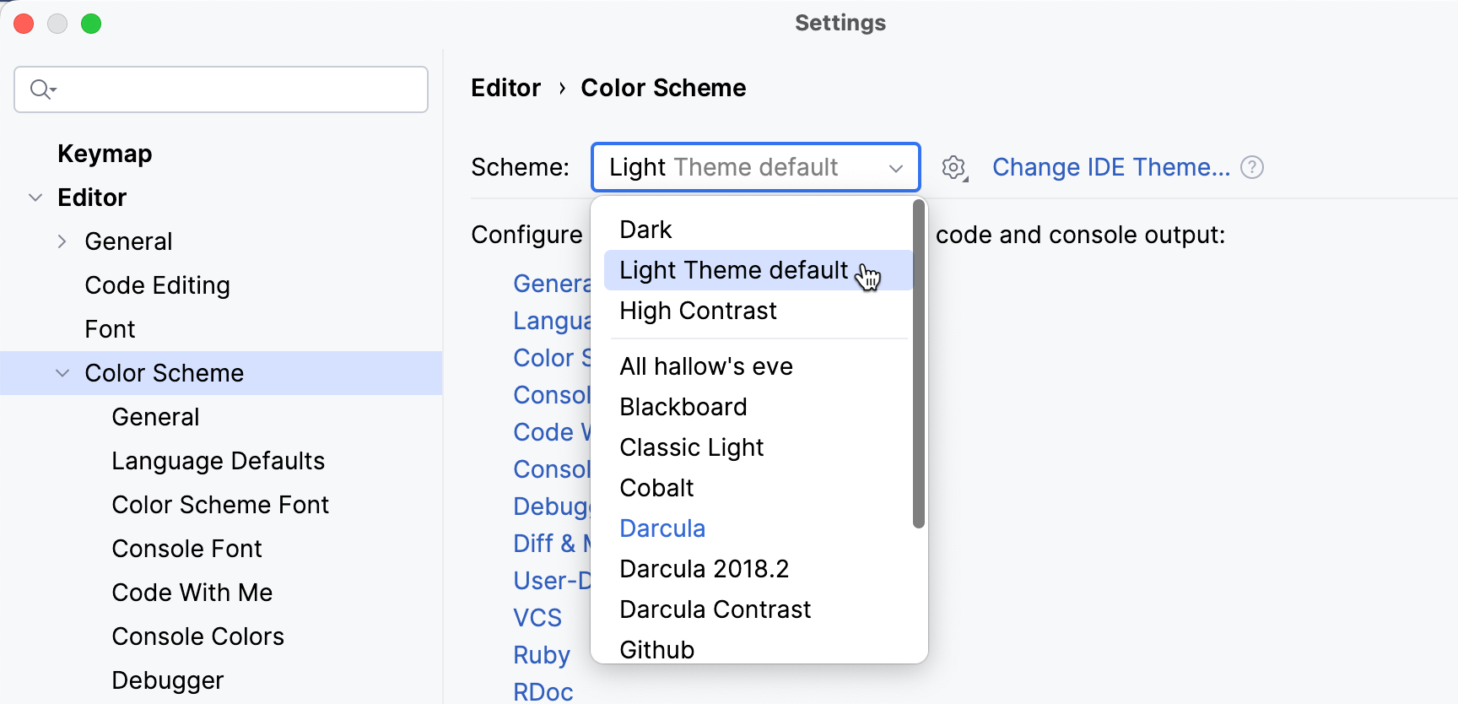Image resolution: width=1458 pixels, height=704 pixels.
Task: Select "Dark" from the scheme list
Action: point(645,229)
